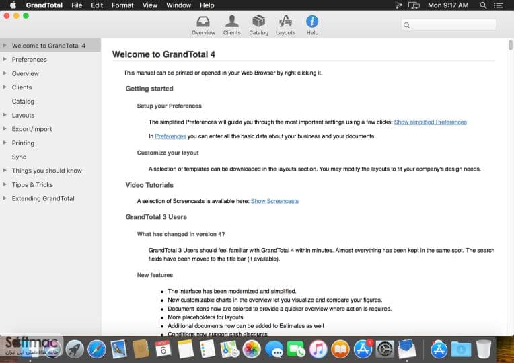Open Notes from the dock

[186, 350]
